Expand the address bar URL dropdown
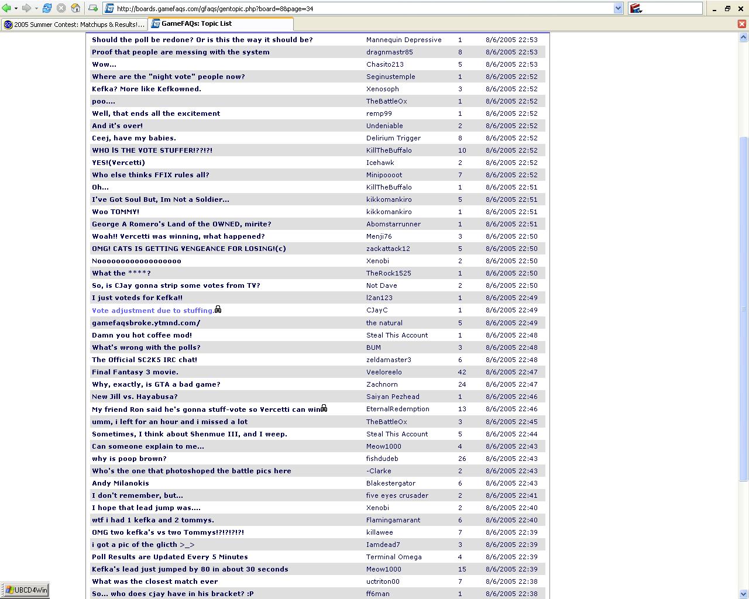749x599 pixels. (x=618, y=8)
